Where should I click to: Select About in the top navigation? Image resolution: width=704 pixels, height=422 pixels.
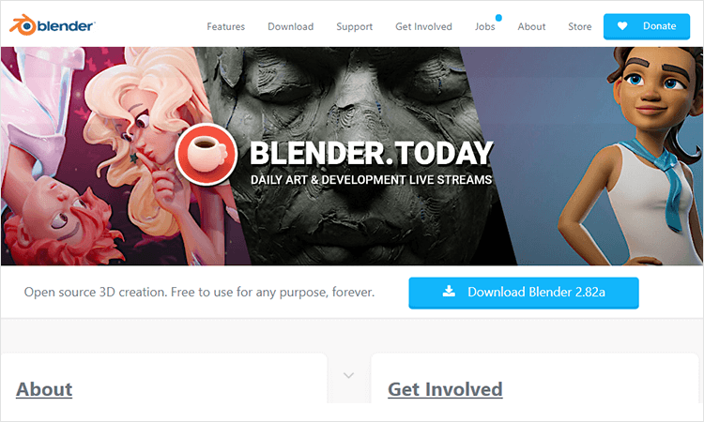click(531, 26)
